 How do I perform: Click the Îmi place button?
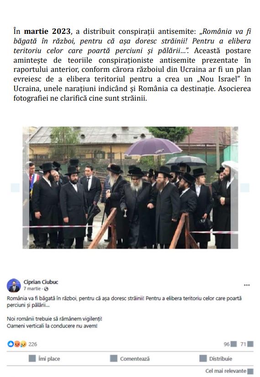[44, 359]
